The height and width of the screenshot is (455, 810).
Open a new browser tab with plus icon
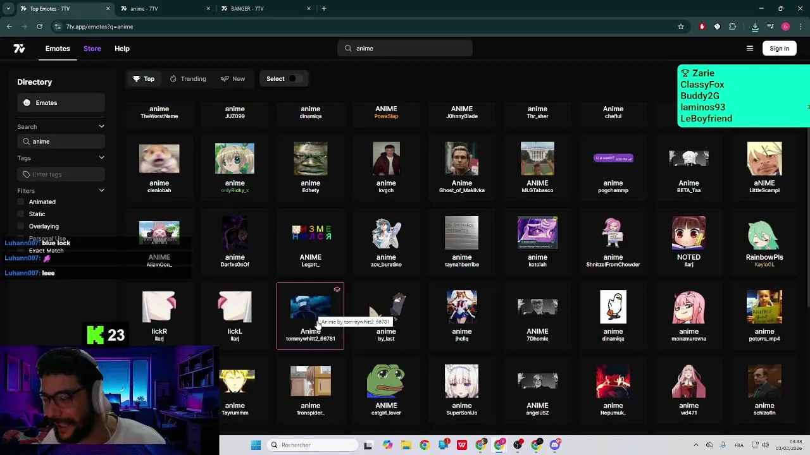(324, 9)
